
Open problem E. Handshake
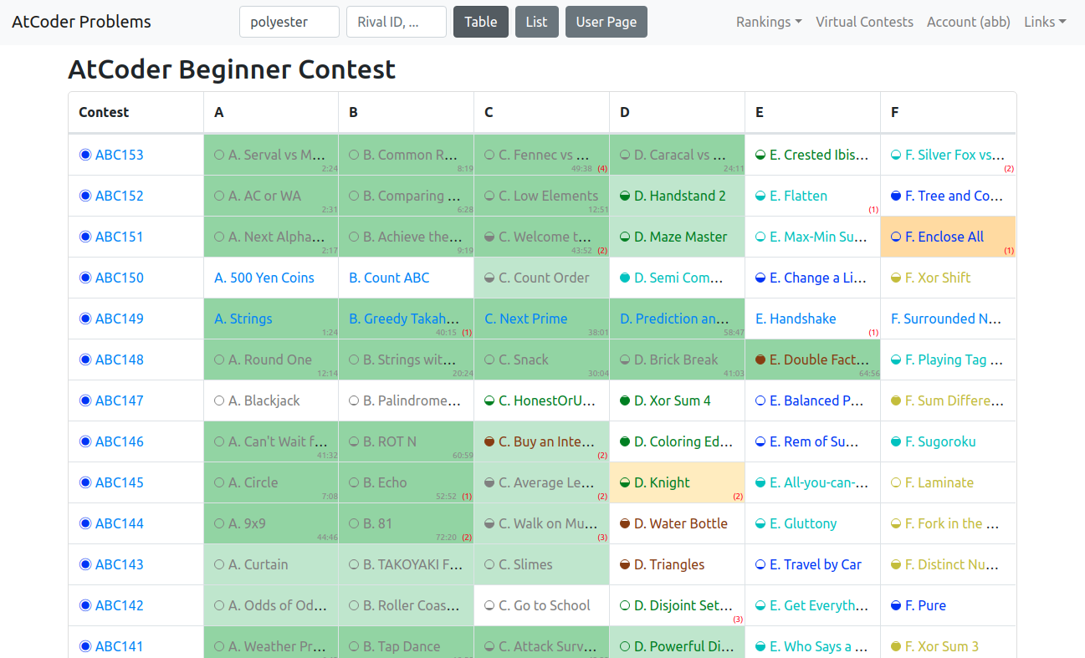pyautogui.click(x=796, y=319)
